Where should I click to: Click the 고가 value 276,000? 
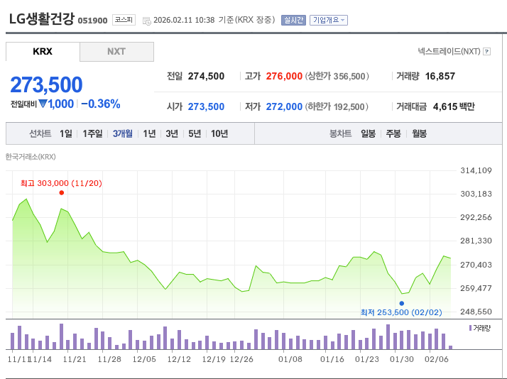(x=284, y=76)
